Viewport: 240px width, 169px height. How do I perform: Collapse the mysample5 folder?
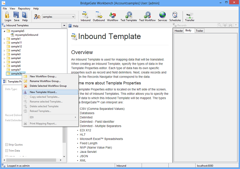4,31
